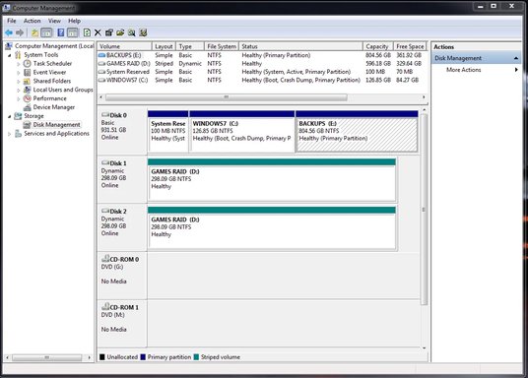This screenshot has width=528, height=378.
Task: Open the Help menu
Action: pyautogui.click(x=75, y=21)
